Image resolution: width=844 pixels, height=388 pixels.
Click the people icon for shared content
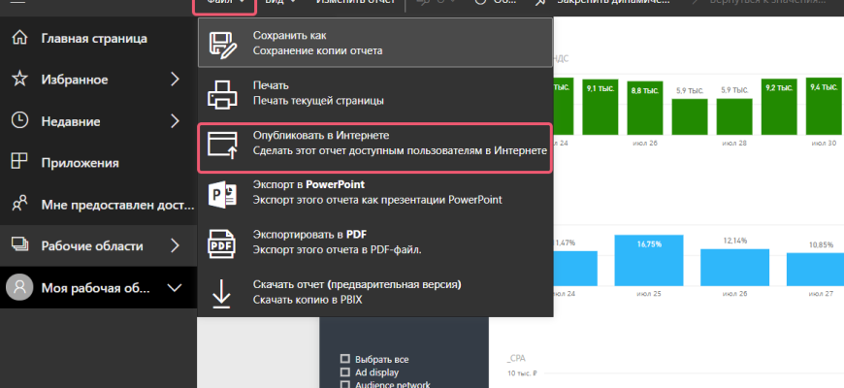[x=18, y=204]
